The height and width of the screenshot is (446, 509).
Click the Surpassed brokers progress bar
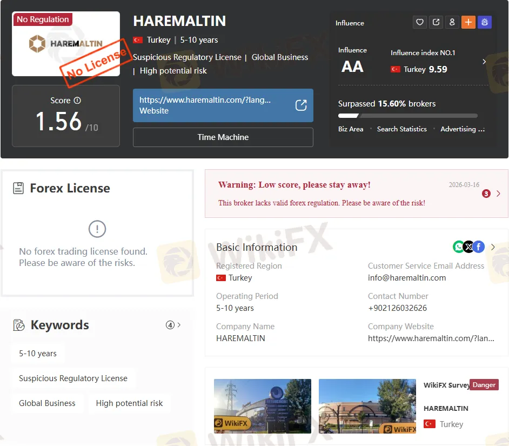408,116
